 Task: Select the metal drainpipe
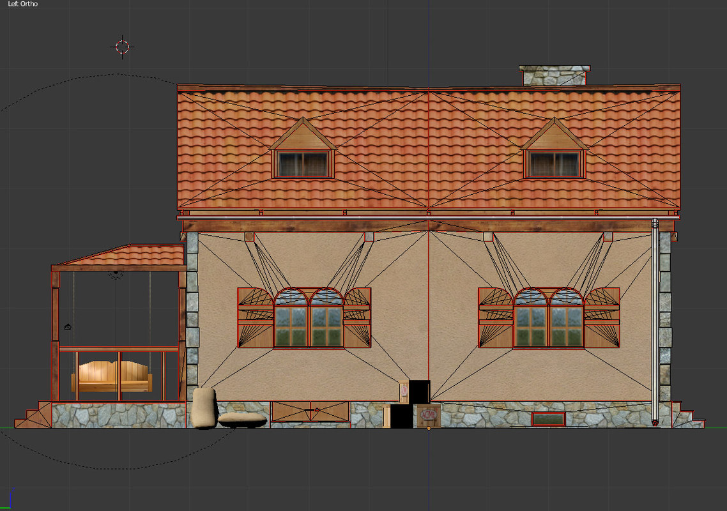pos(655,319)
